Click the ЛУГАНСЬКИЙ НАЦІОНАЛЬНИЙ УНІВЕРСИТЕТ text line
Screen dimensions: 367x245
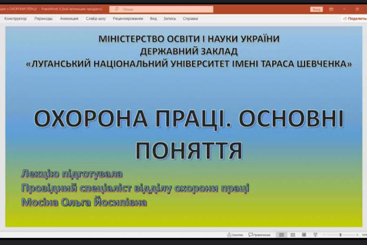pos(189,64)
